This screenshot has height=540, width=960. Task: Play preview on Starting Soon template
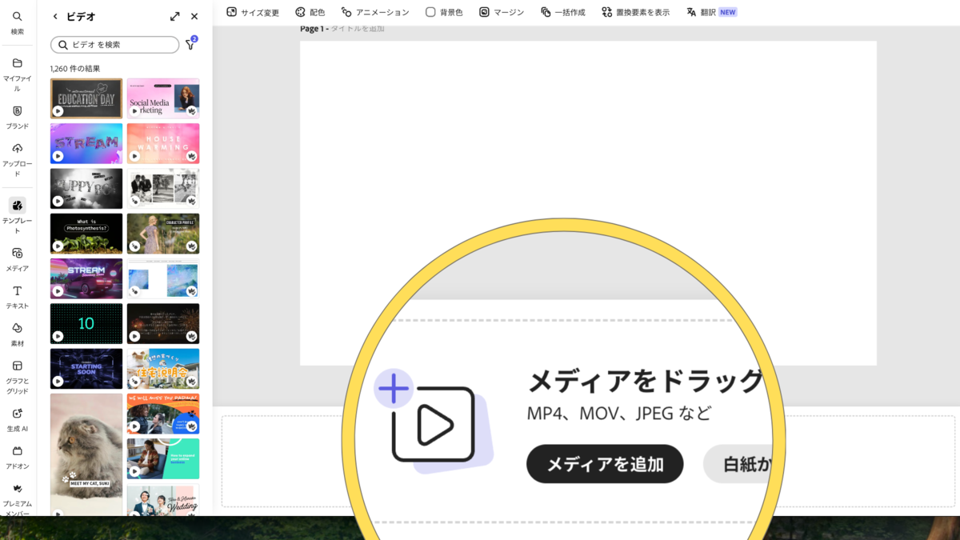click(x=58, y=382)
